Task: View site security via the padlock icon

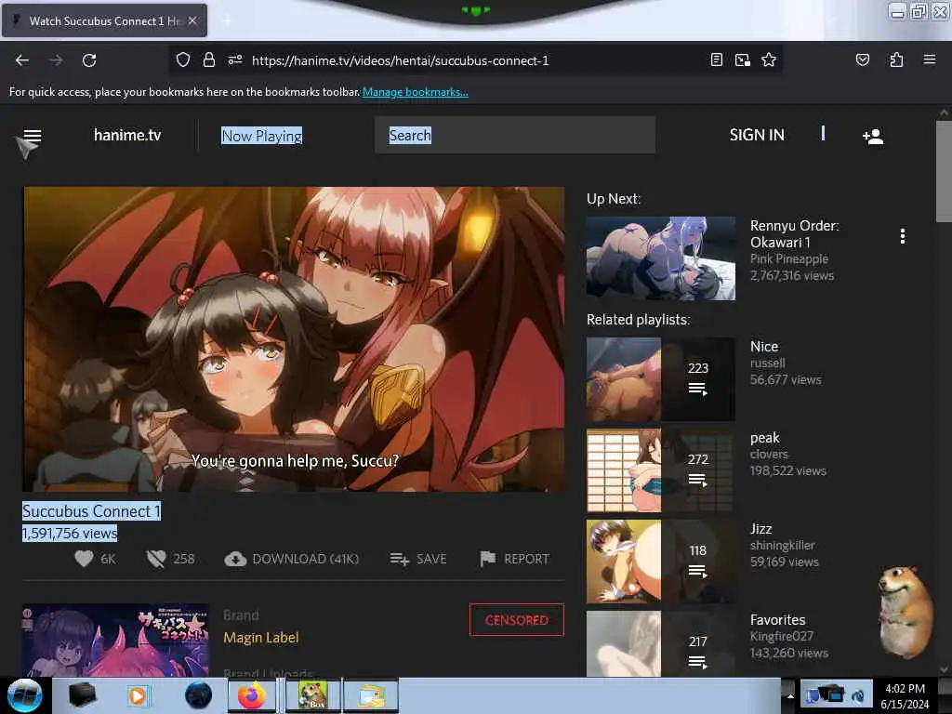Action: tap(209, 59)
